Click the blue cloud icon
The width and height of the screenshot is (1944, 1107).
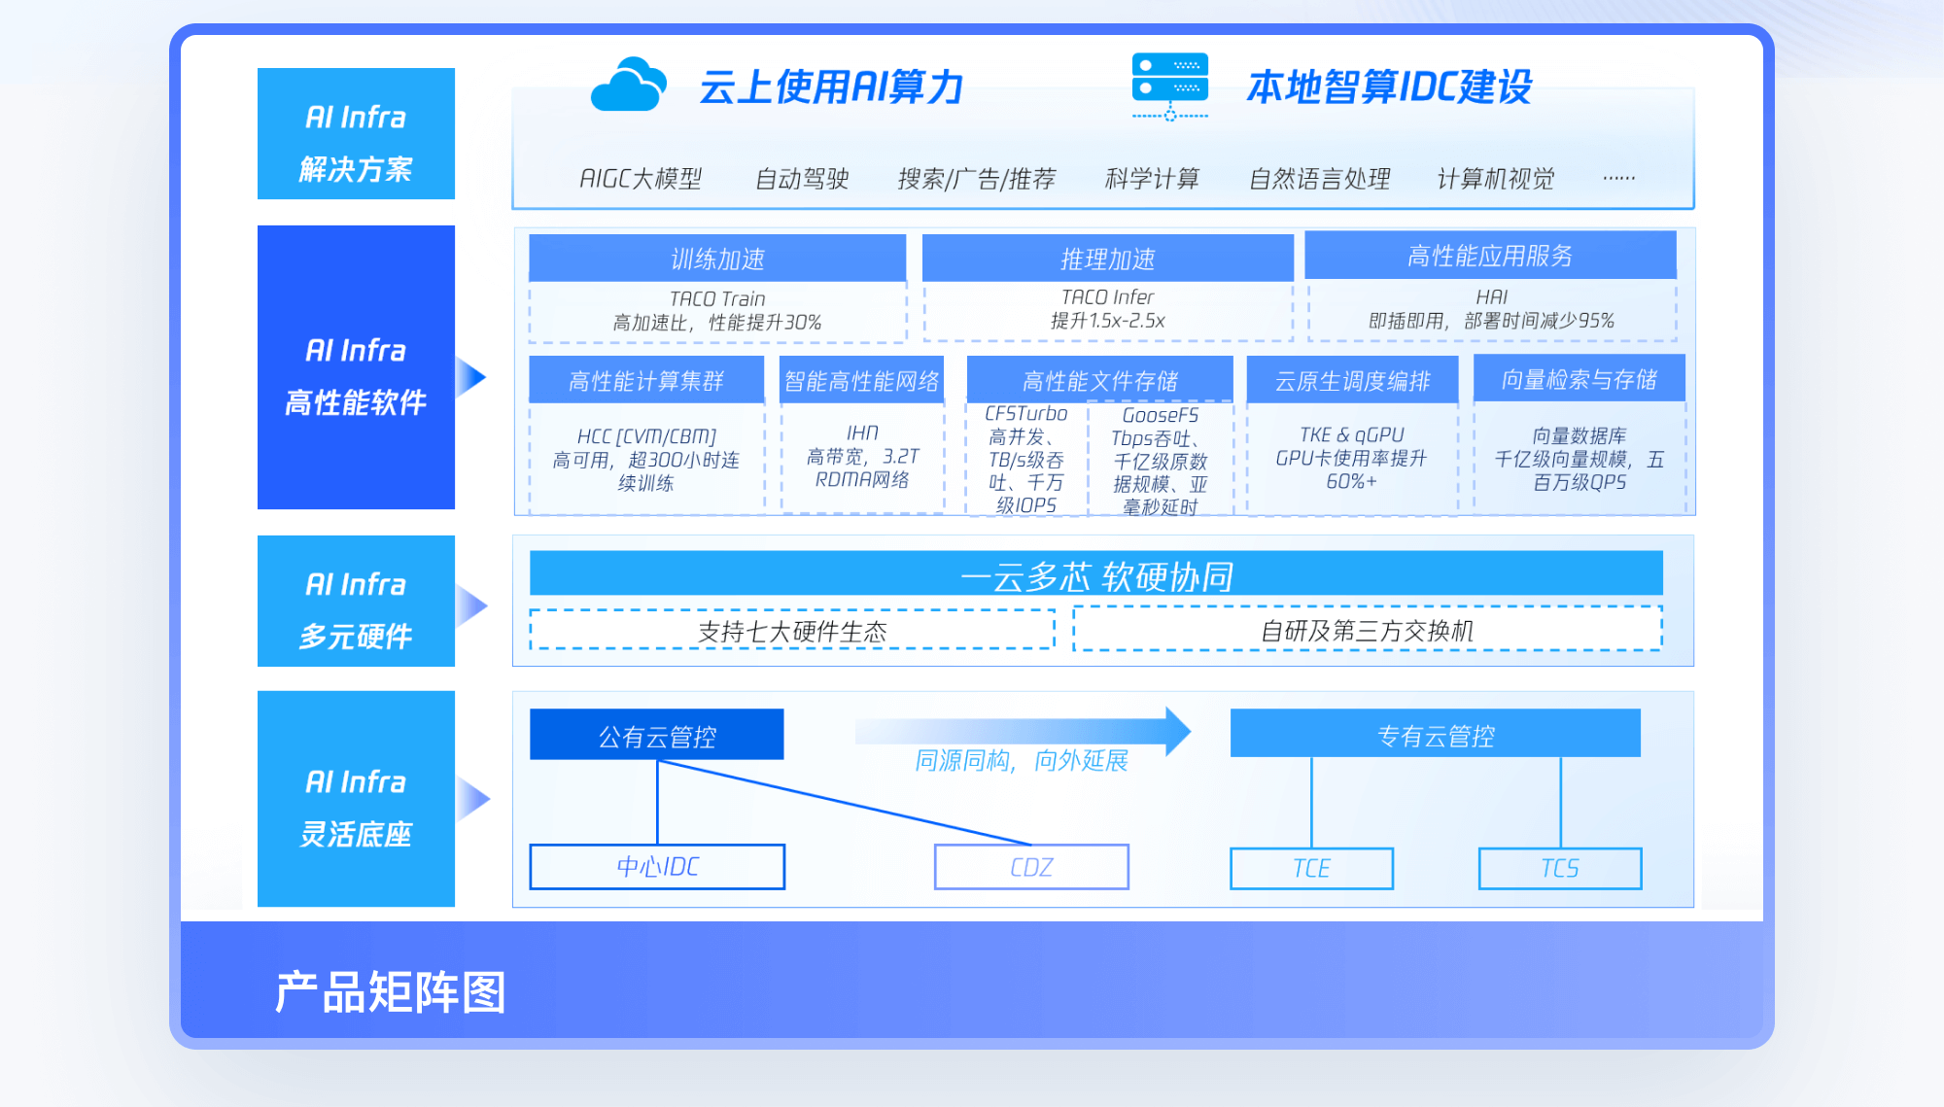click(x=628, y=84)
